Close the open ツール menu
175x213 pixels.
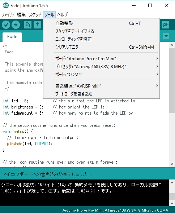click(49, 14)
